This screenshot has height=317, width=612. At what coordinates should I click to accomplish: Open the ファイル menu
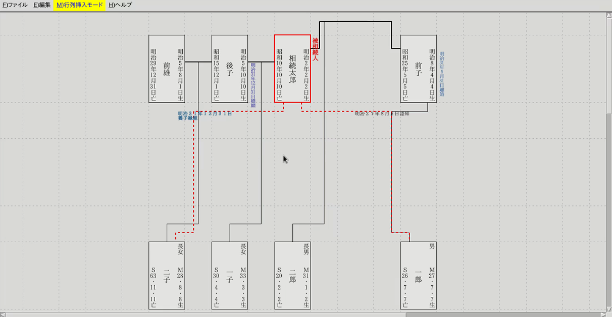pos(15,5)
